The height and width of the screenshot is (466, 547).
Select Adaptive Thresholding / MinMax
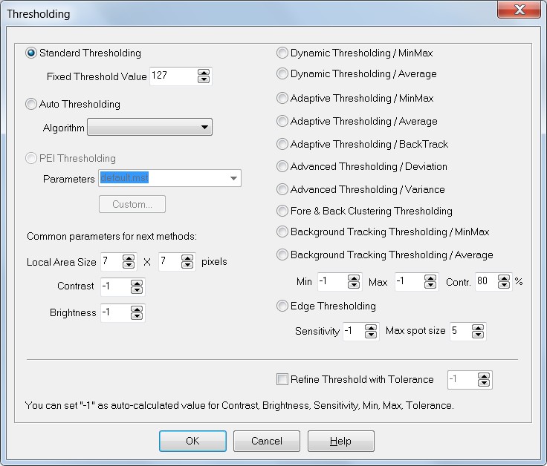coord(282,98)
